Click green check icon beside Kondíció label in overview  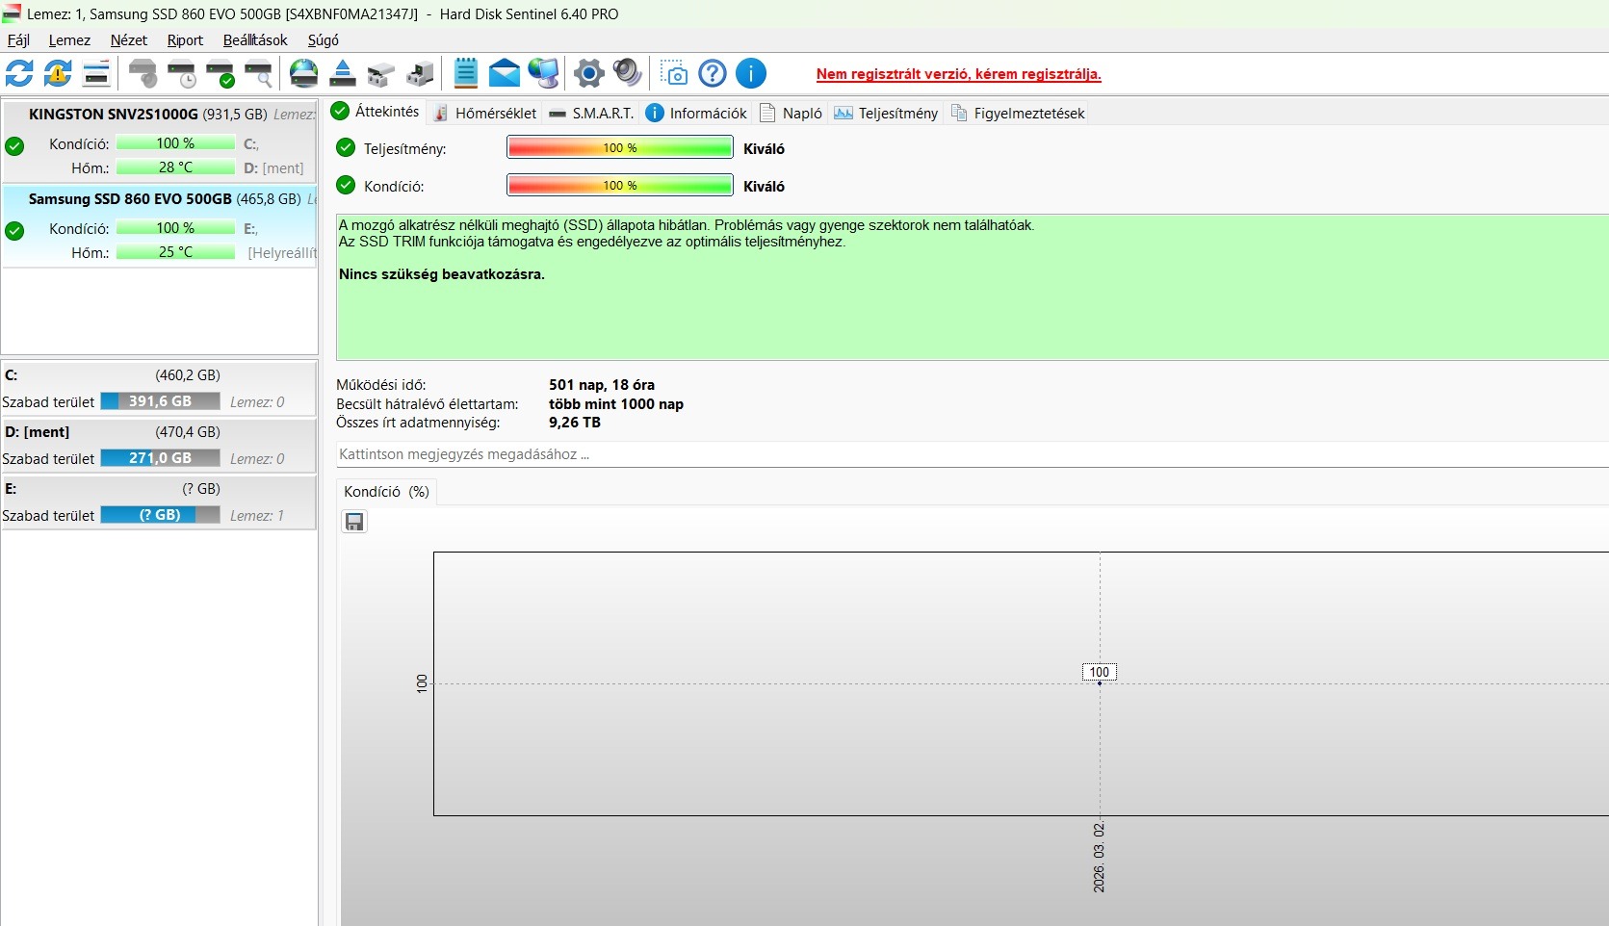[346, 186]
